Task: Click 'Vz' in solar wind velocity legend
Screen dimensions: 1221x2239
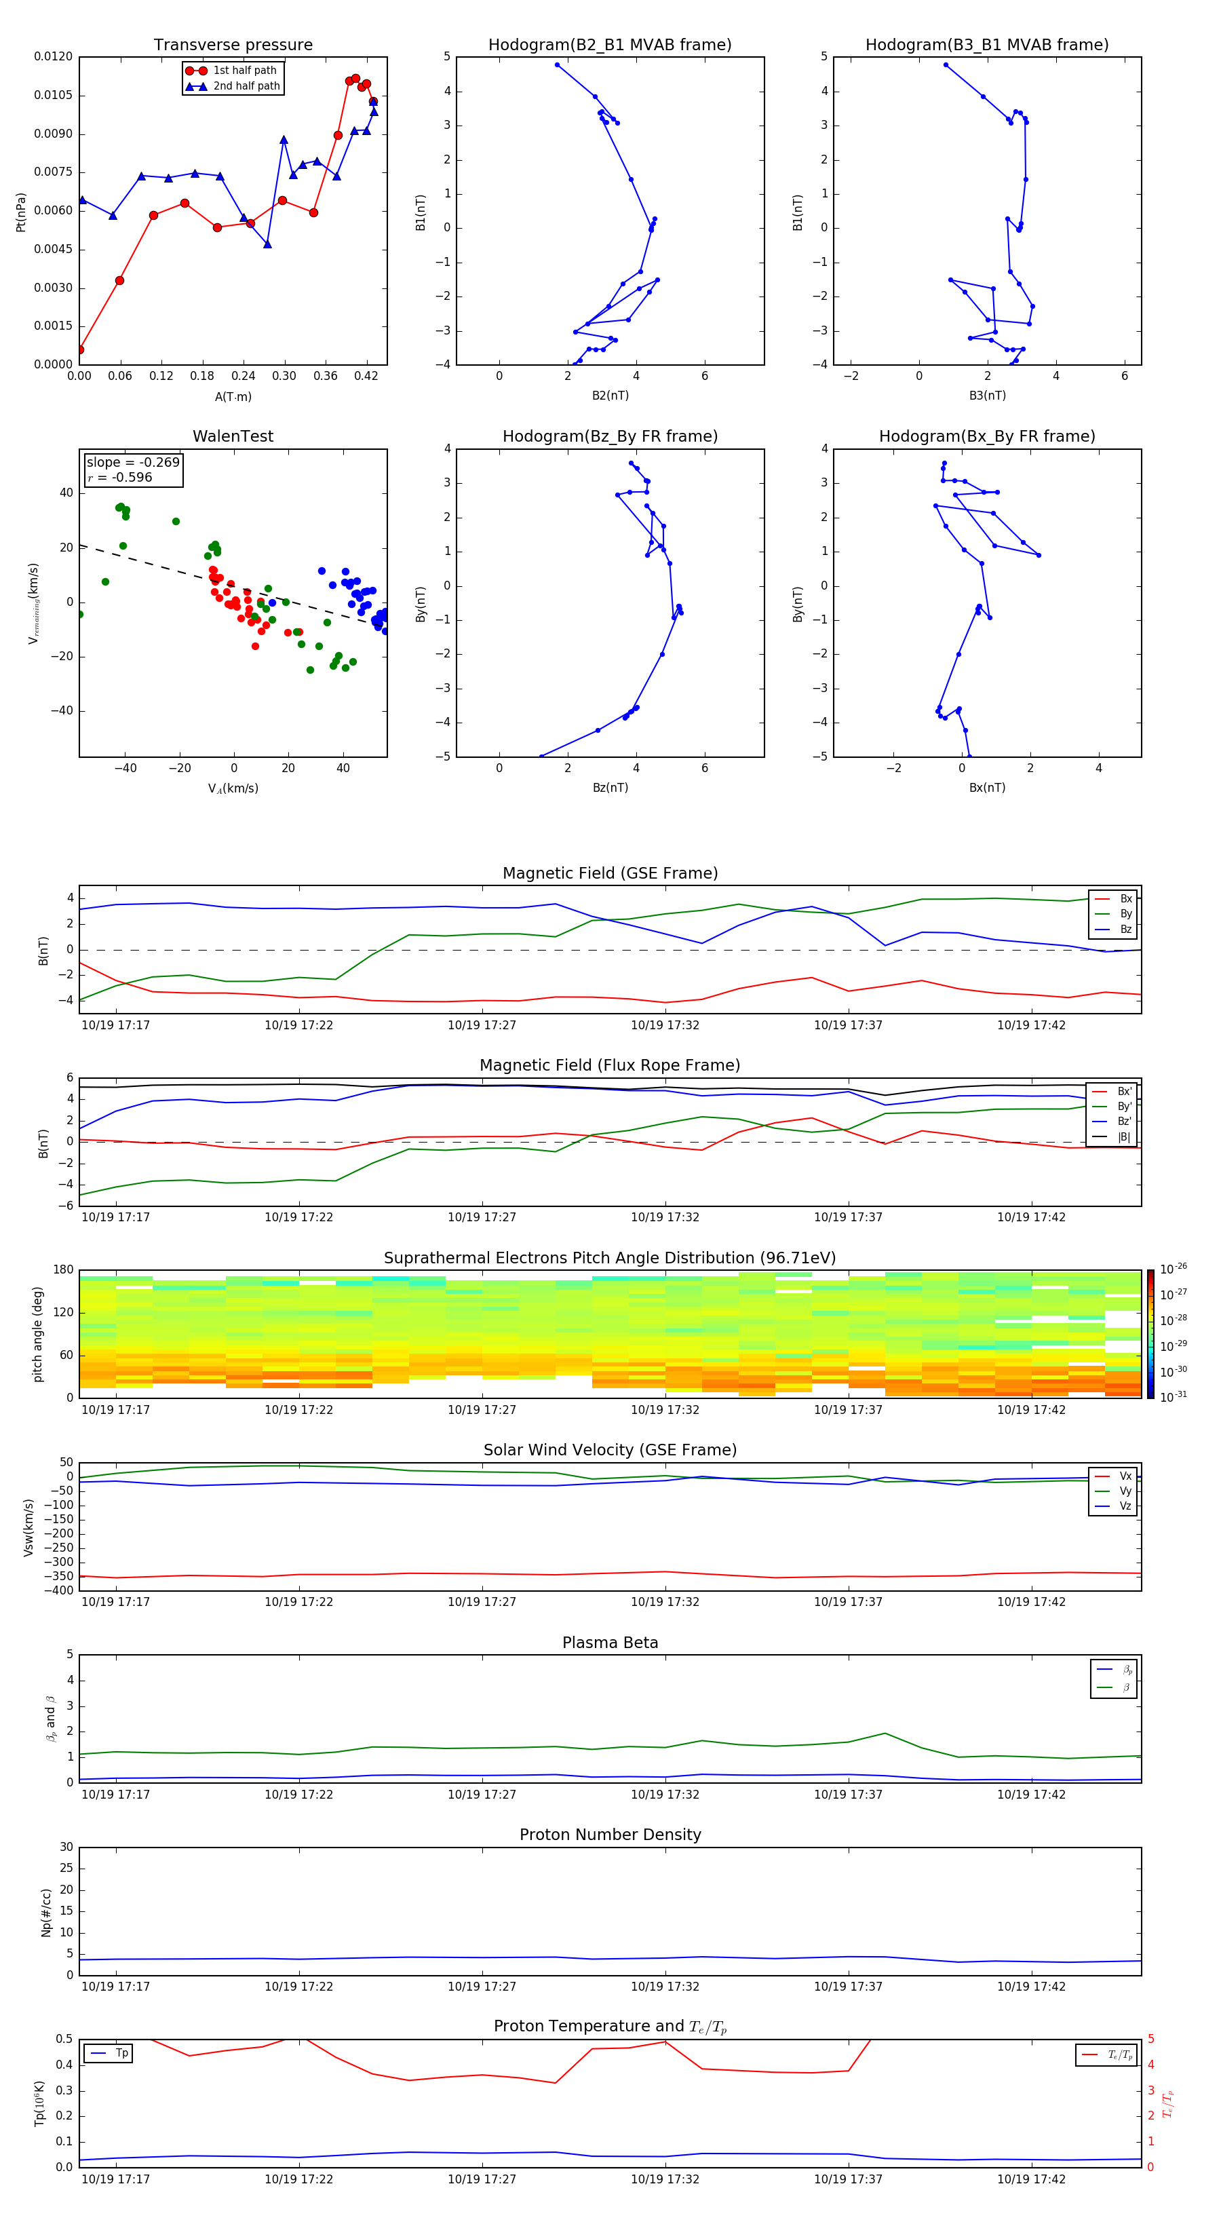Action: 1114,1506
